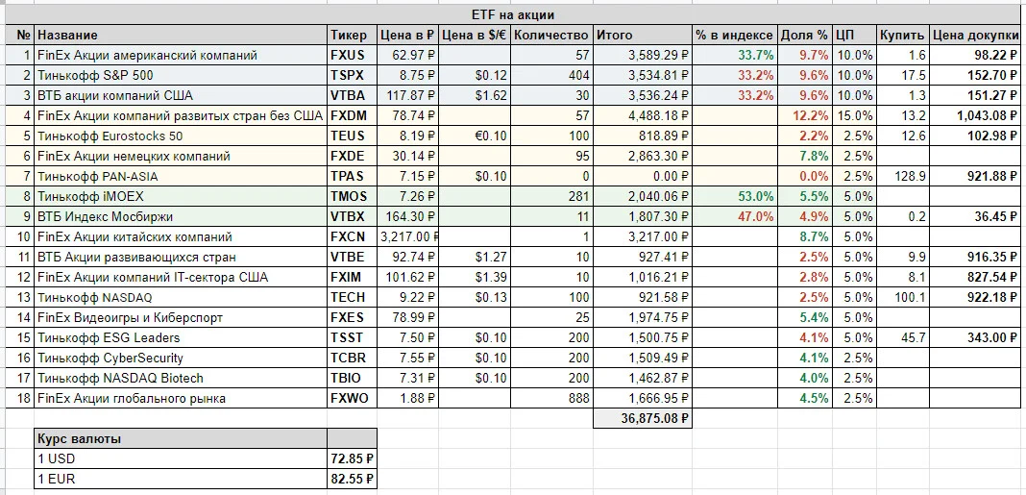The height and width of the screenshot is (495, 1026).
Task: Click ticker cell 'FXWO'
Action: coord(353,398)
